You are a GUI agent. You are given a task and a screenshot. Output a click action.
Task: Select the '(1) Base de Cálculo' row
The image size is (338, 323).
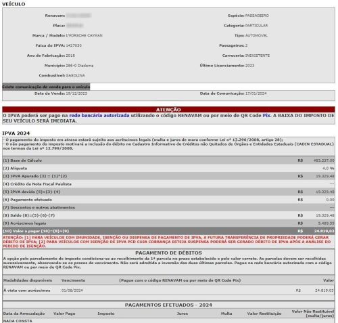168,160
